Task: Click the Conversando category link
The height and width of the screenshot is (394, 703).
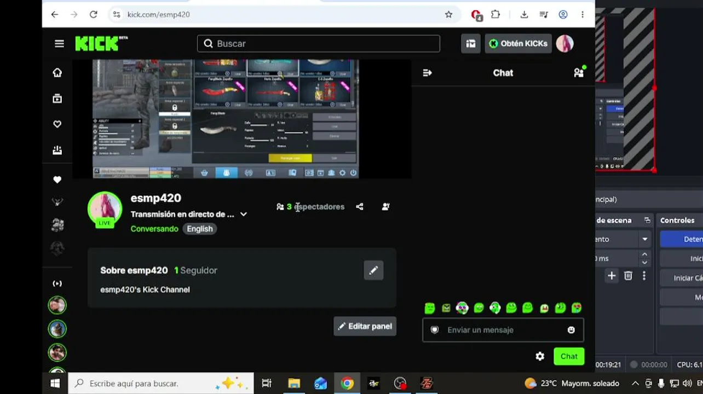Action: click(x=154, y=229)
